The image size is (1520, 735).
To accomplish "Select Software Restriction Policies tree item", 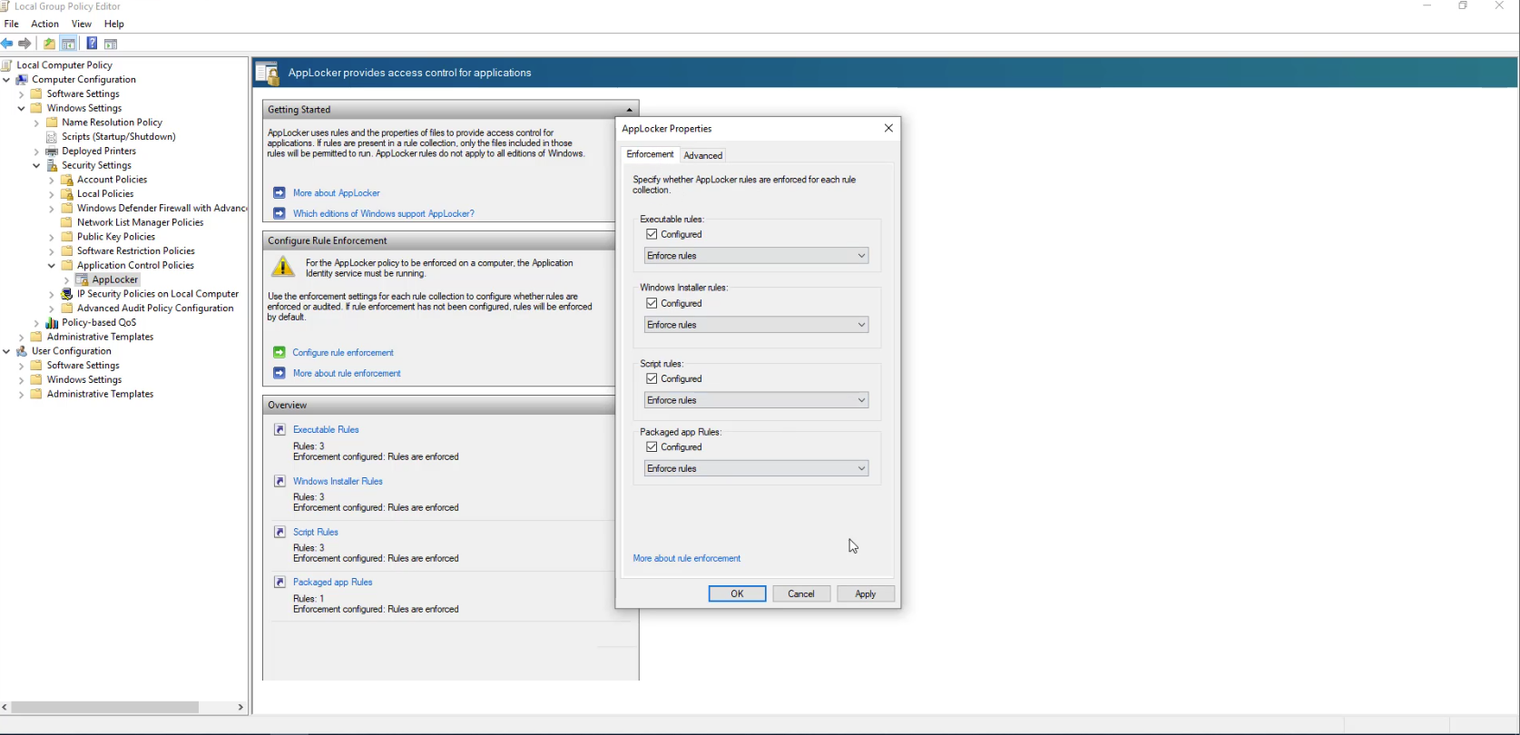I will (x=136, y=251).
